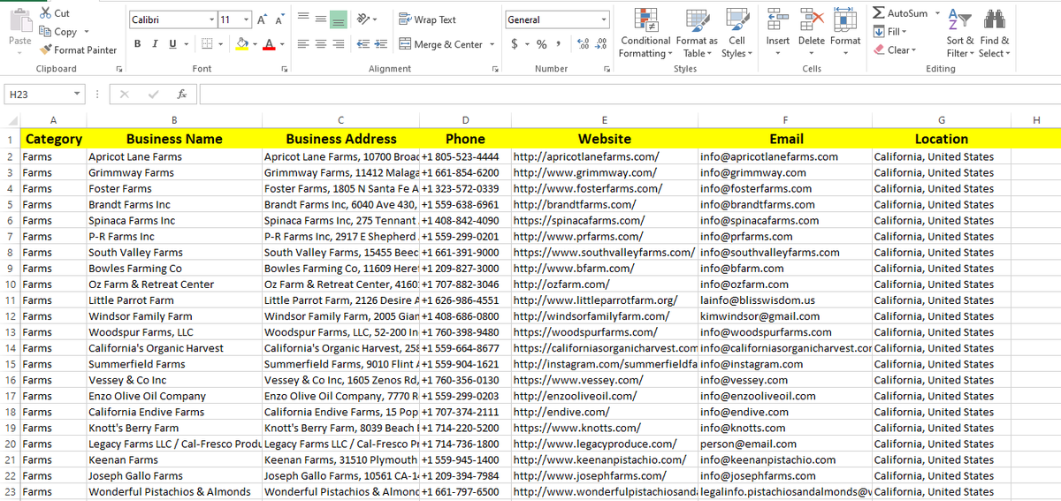Click the Business Name header cell
The image size is (1061, 501).
coord(174,139)
